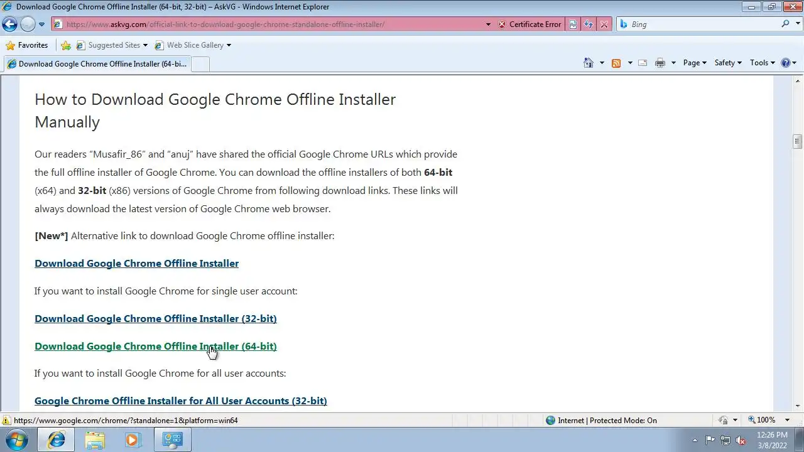
Task: Expand the dropdown next to the lock icon
Action: coord(735,420)
